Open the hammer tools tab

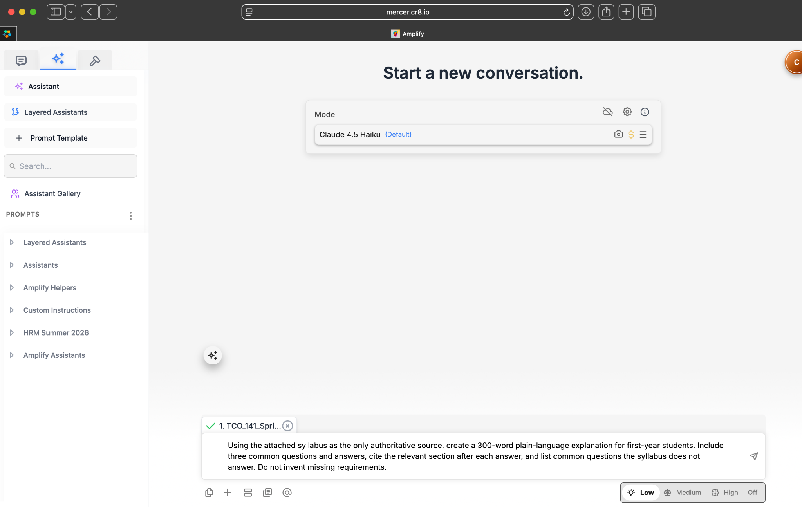tap(95, 60)
